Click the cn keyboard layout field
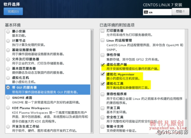This screenshot has height=138, width=191. pos(157,12)
